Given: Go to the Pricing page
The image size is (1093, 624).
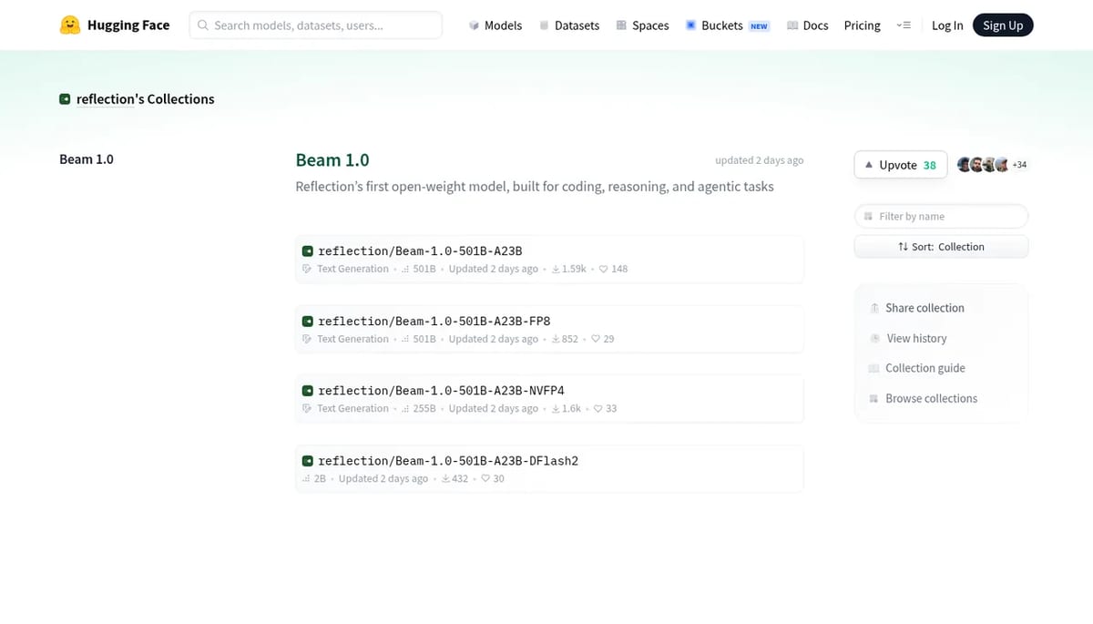Looking at the screenshot, I should (862, 26).
